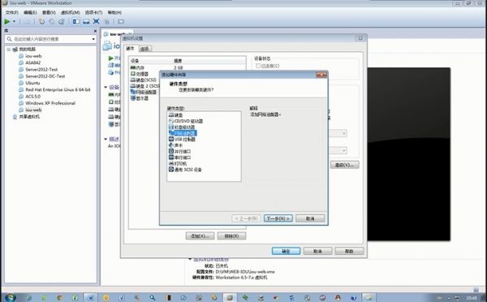Select Server2012-DC-Test in the library tree

(45, 76)
